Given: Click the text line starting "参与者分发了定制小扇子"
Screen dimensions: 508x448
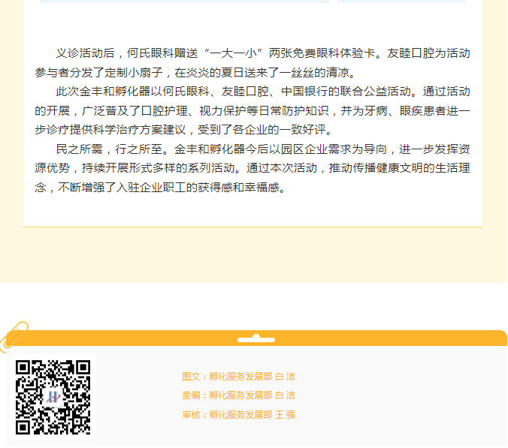Looking at the screenshot, I should [195, 73].
